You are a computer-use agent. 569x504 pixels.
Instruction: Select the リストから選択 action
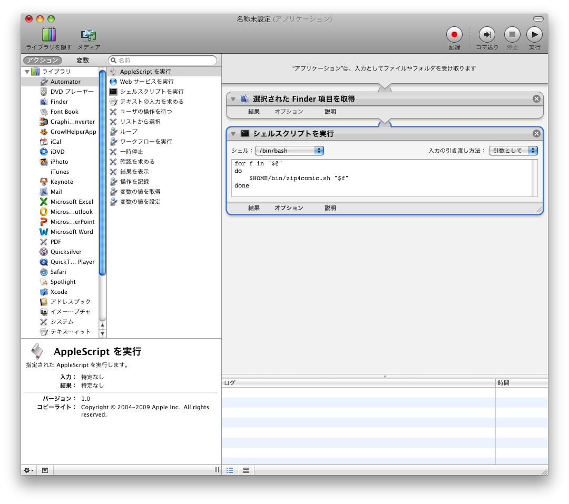click(x=164, y=122)
